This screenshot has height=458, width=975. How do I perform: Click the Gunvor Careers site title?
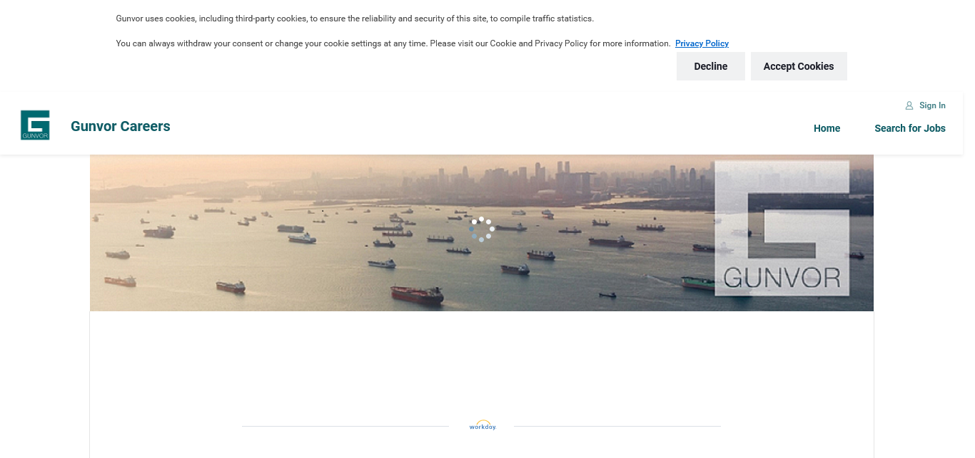coord(121,126)
